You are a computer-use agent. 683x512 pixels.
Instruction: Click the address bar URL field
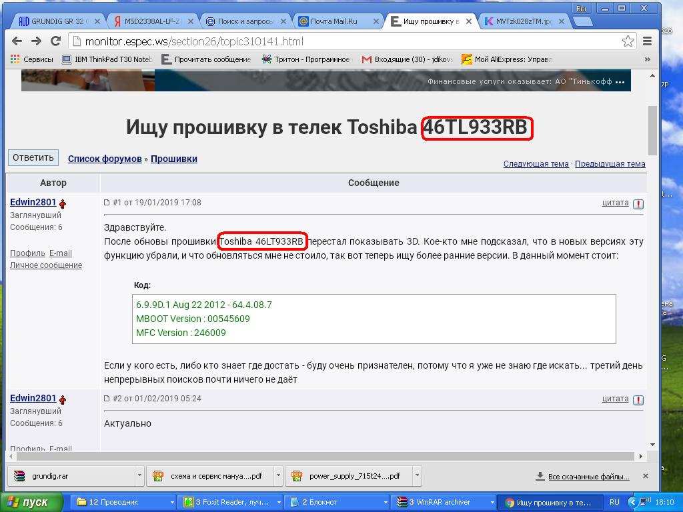click(x=347, y=41)
